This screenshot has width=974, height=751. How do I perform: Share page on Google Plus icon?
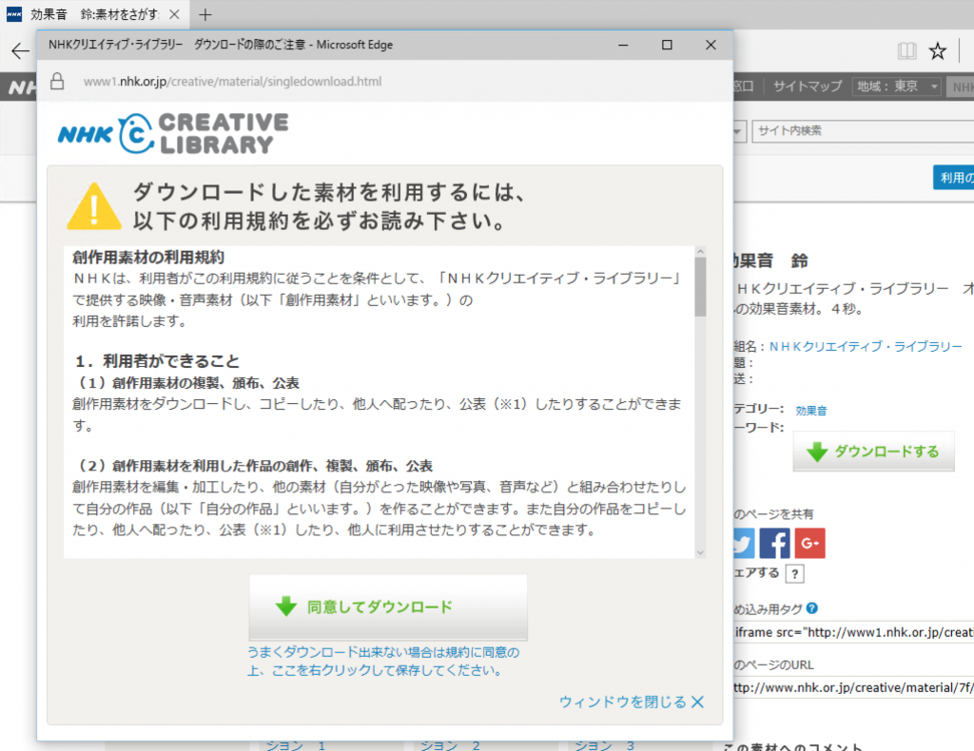[x=810, y=543]
